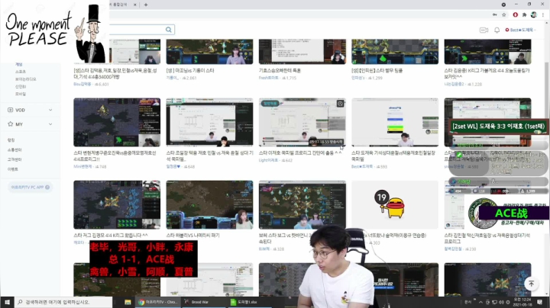
Task: Expand the MY section chevron
Action: pyautogui.click(x=50, y=124)
